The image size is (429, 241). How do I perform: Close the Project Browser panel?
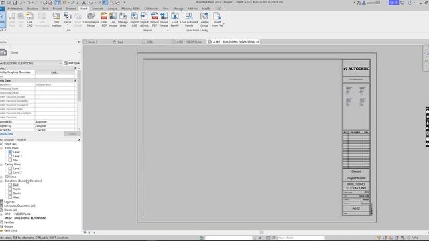(x=79, y=140)
